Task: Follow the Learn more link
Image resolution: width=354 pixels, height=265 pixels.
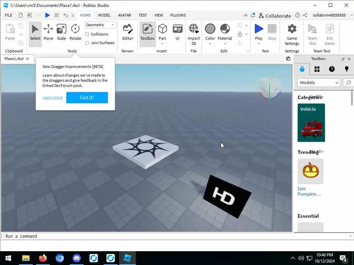Action: coord(53,97)
